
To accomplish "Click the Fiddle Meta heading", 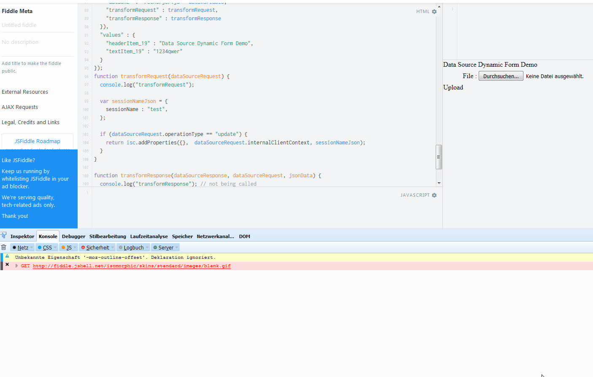I will [x=17, y=11].
